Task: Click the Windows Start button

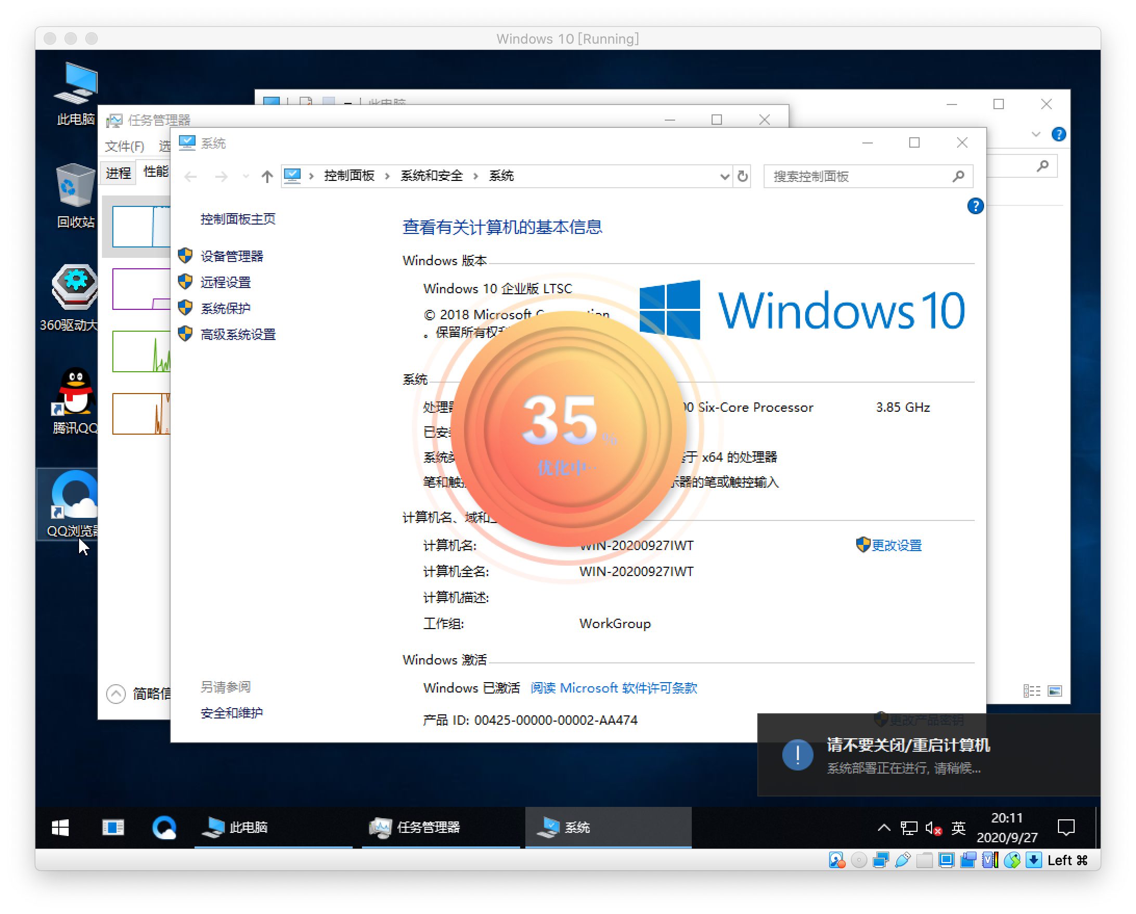Action: [x=60, y=827]
